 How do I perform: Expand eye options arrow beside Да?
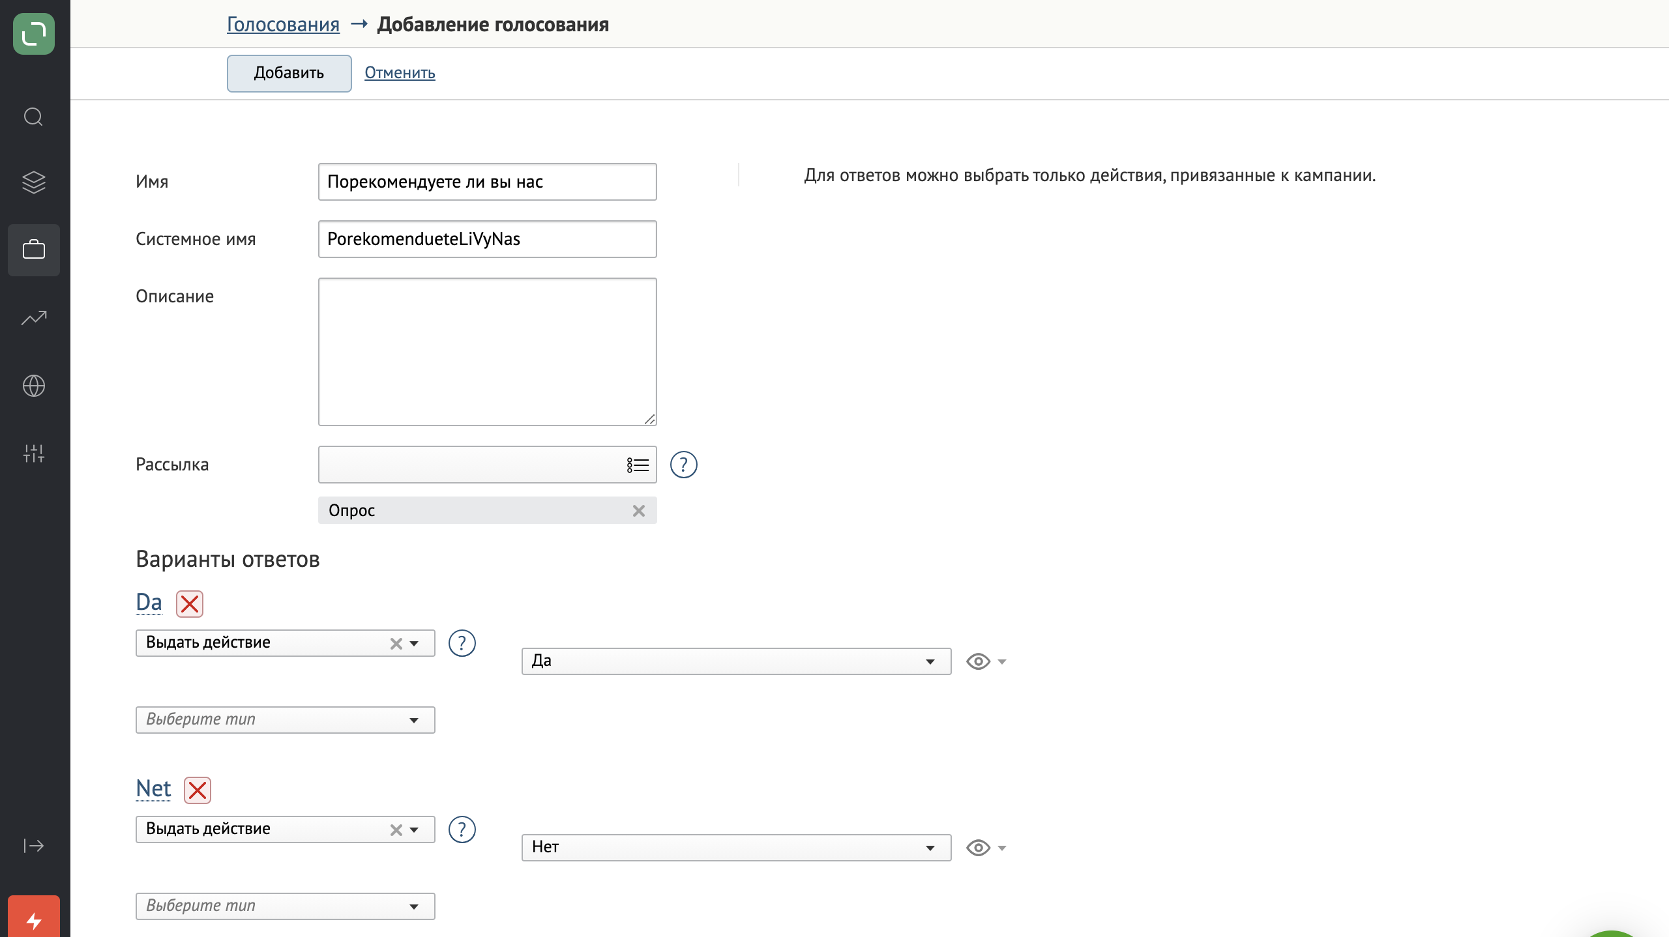point(1002,662)
